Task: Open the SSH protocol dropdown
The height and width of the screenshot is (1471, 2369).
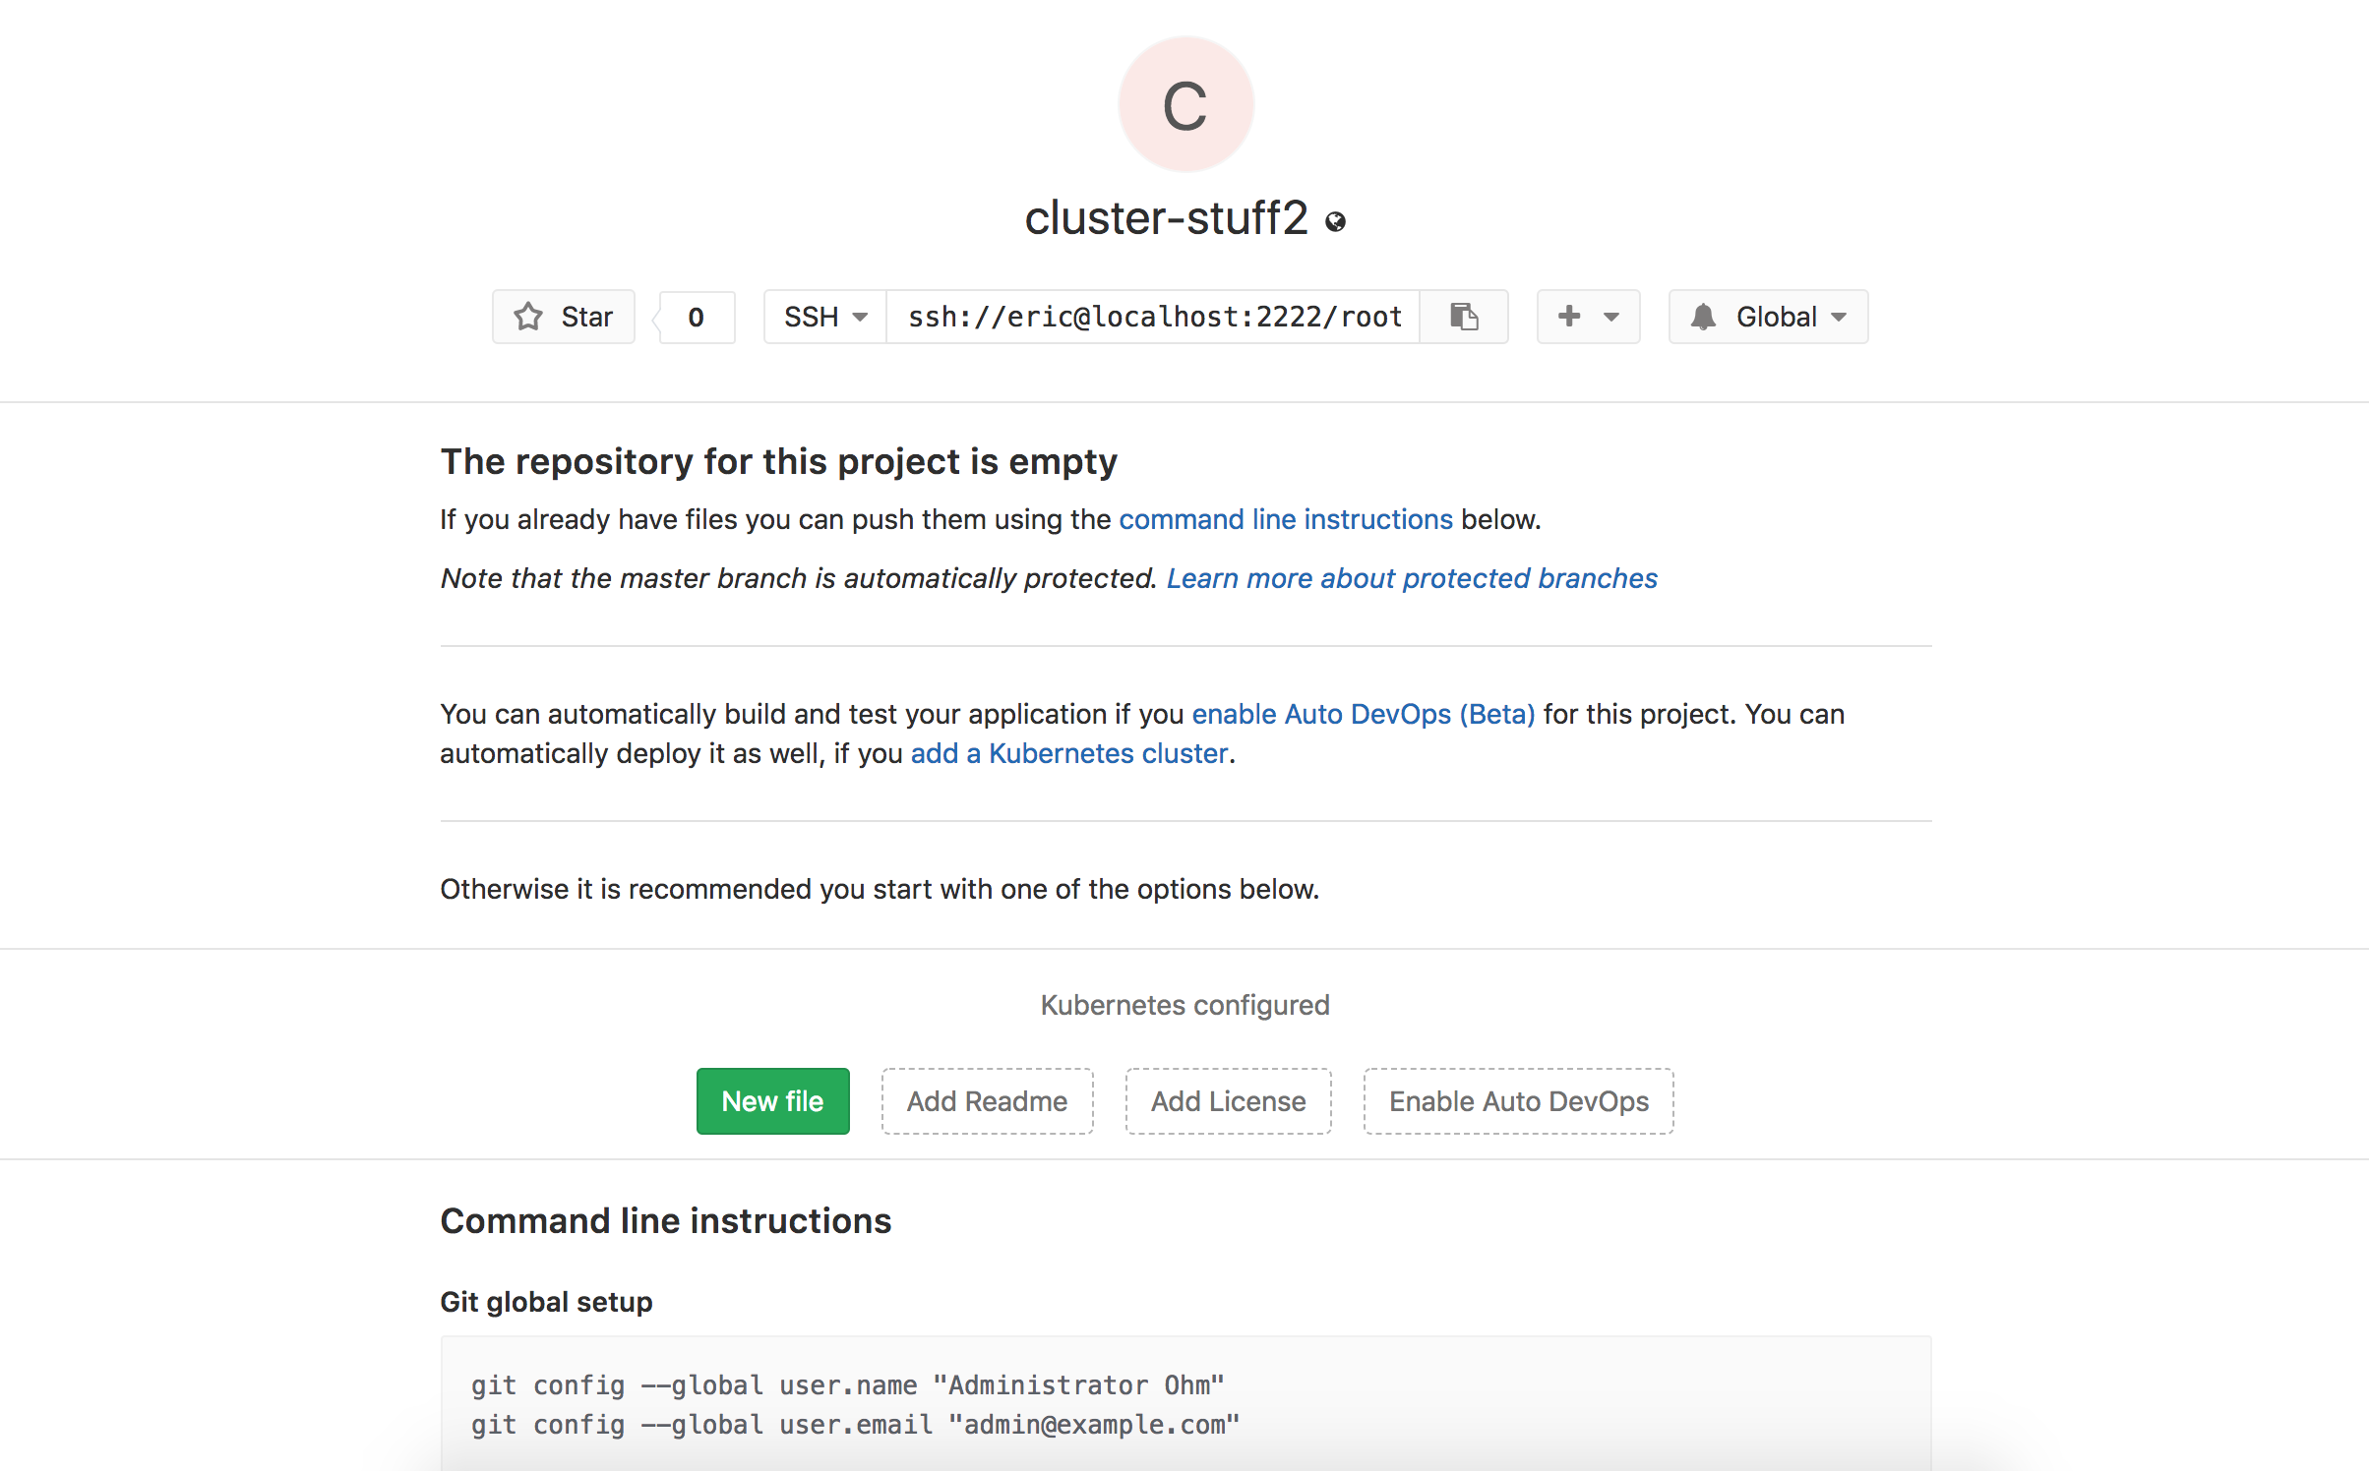Action: (x=825, y=317)
